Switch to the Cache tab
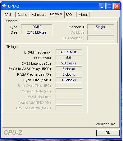This screenshot has height=141, width=123. click(22, 15)
